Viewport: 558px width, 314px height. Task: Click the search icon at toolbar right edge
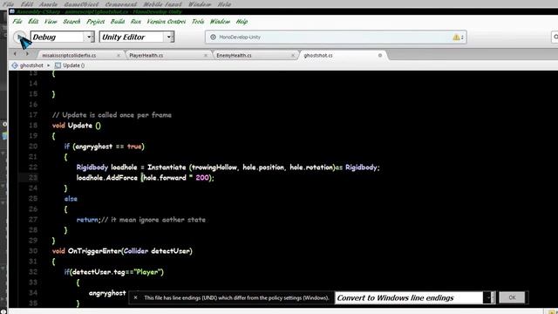[555, 37]
